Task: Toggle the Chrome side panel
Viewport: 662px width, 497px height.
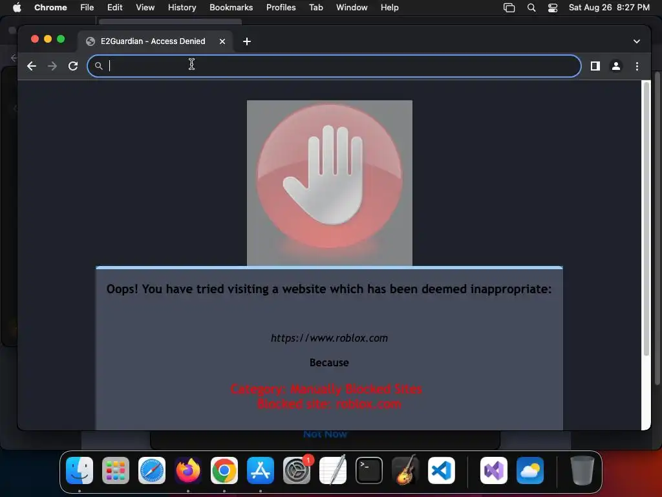Action: pyautogui.click(x=595, y=66)
